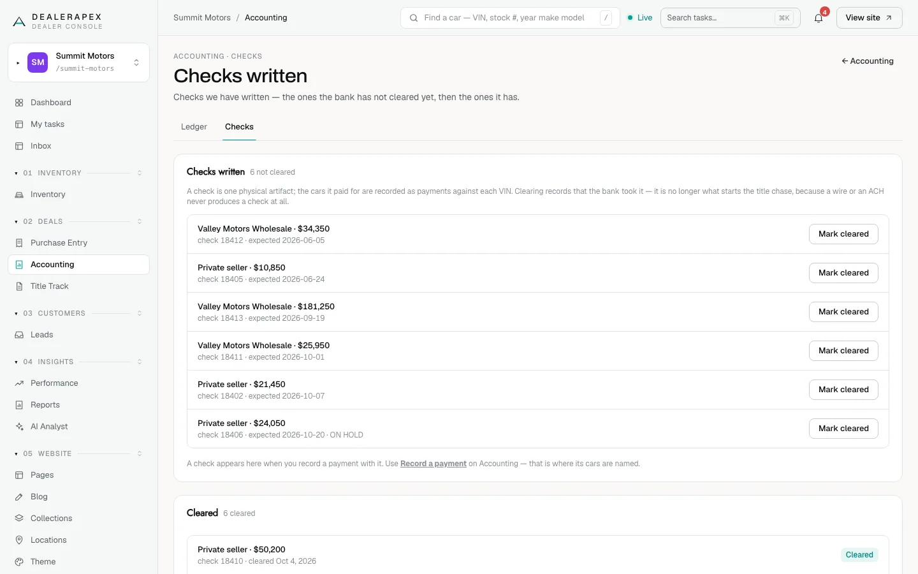Mark check 18405 as cleared

(843, 273)
